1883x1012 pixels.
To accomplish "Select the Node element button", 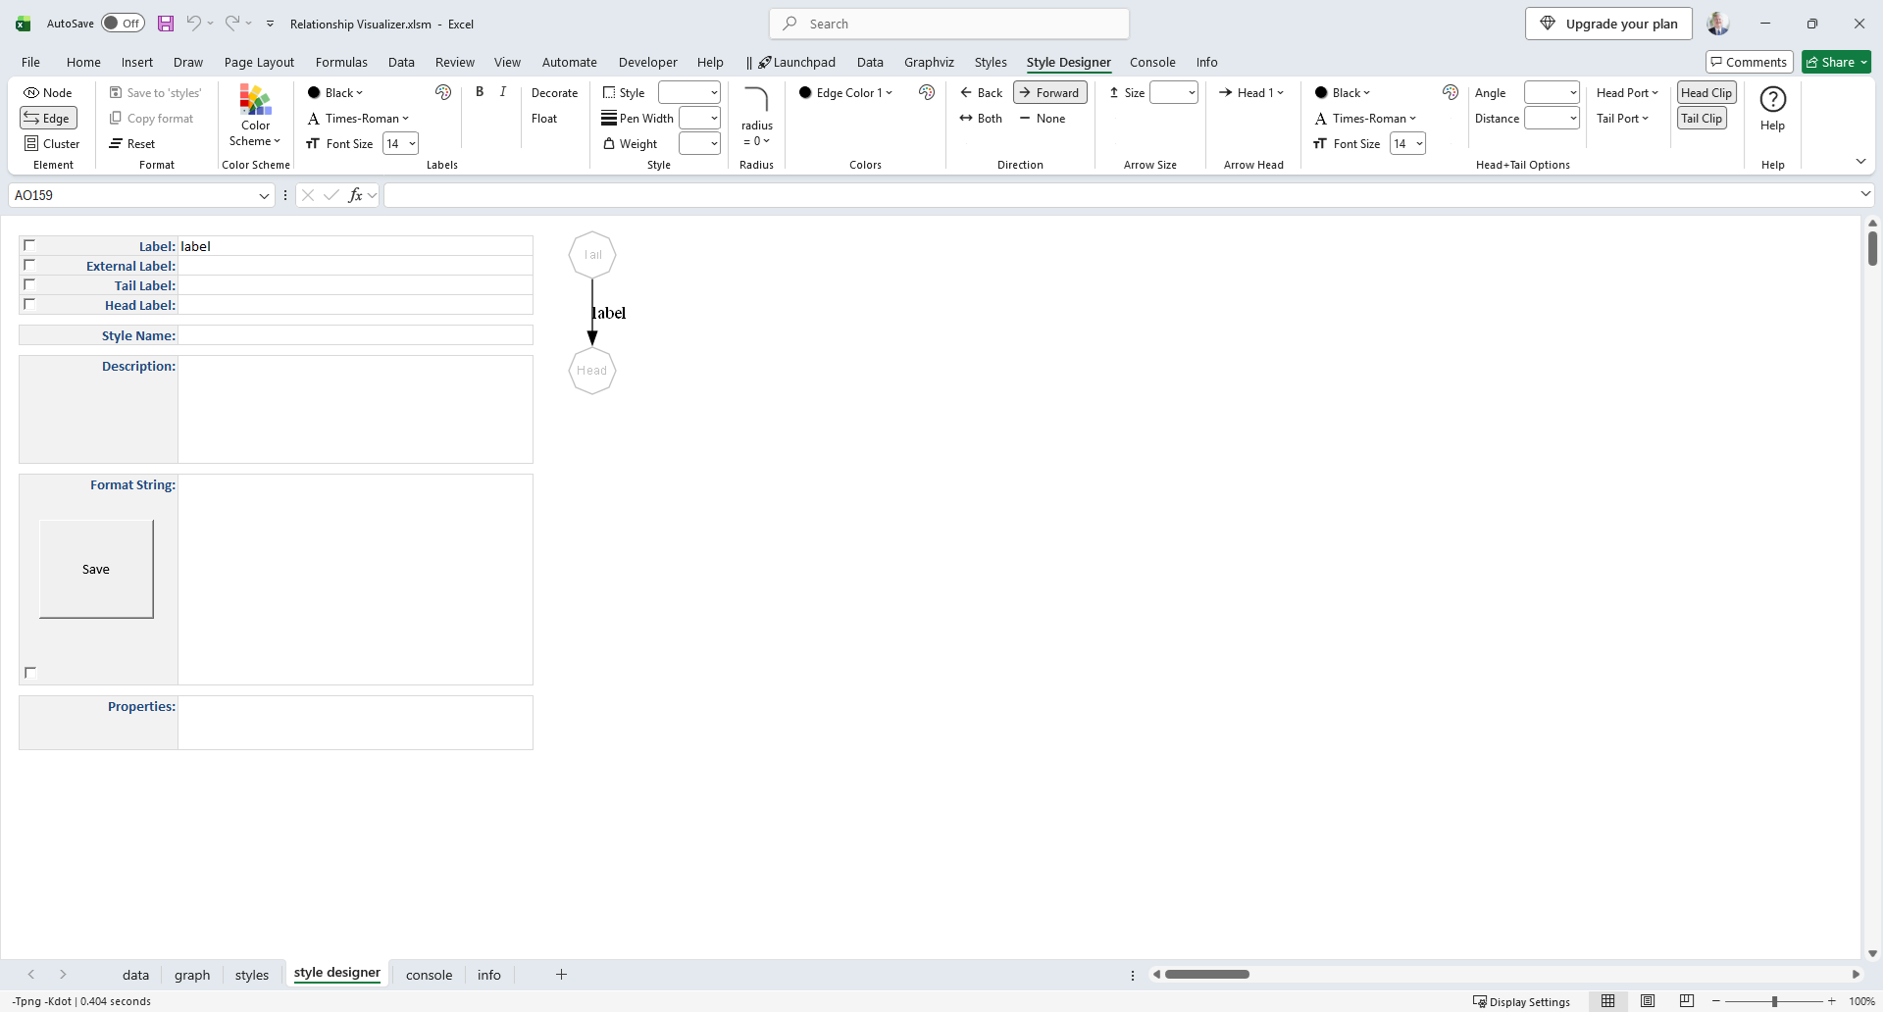I will (48, 92).
